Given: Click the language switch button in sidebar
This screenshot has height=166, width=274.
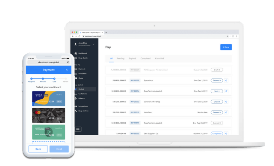Looking at the screenshot, I should tap(78, 129).
